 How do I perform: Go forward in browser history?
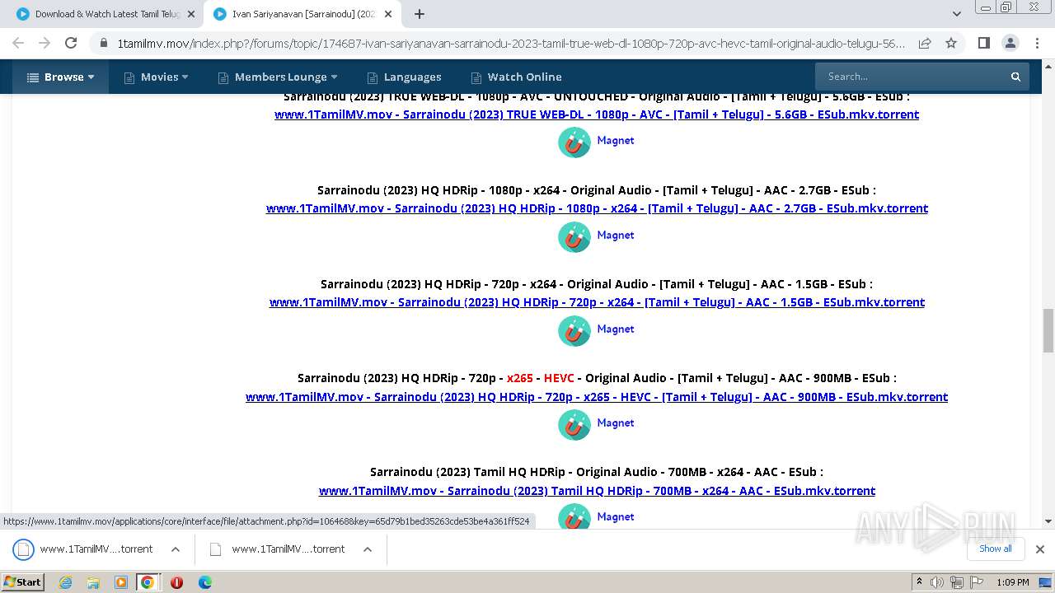point(45,43)
